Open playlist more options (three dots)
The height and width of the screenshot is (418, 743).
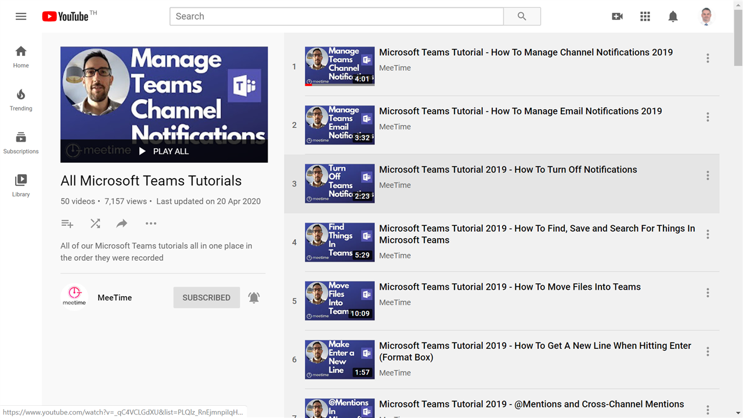pos(151,224)
